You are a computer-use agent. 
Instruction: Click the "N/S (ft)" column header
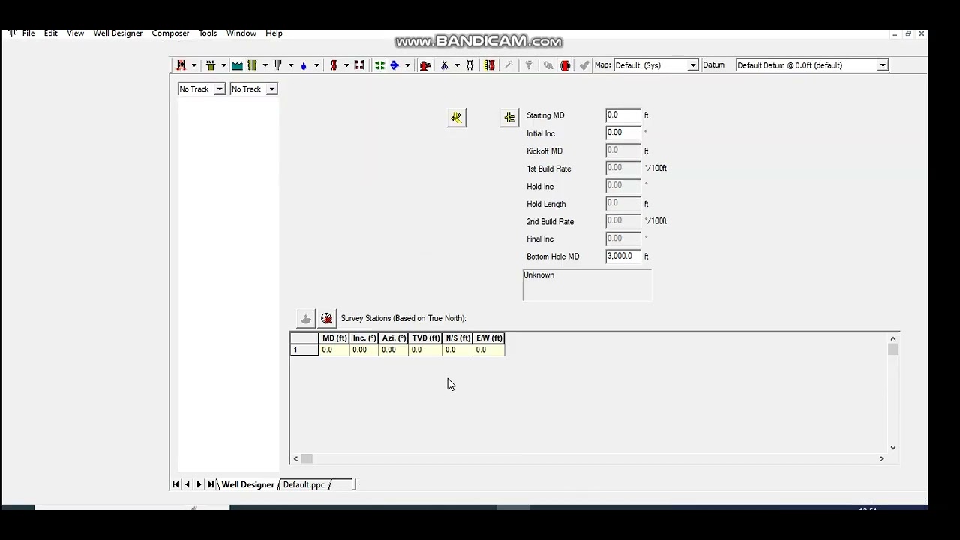click(x=457, y=338)
